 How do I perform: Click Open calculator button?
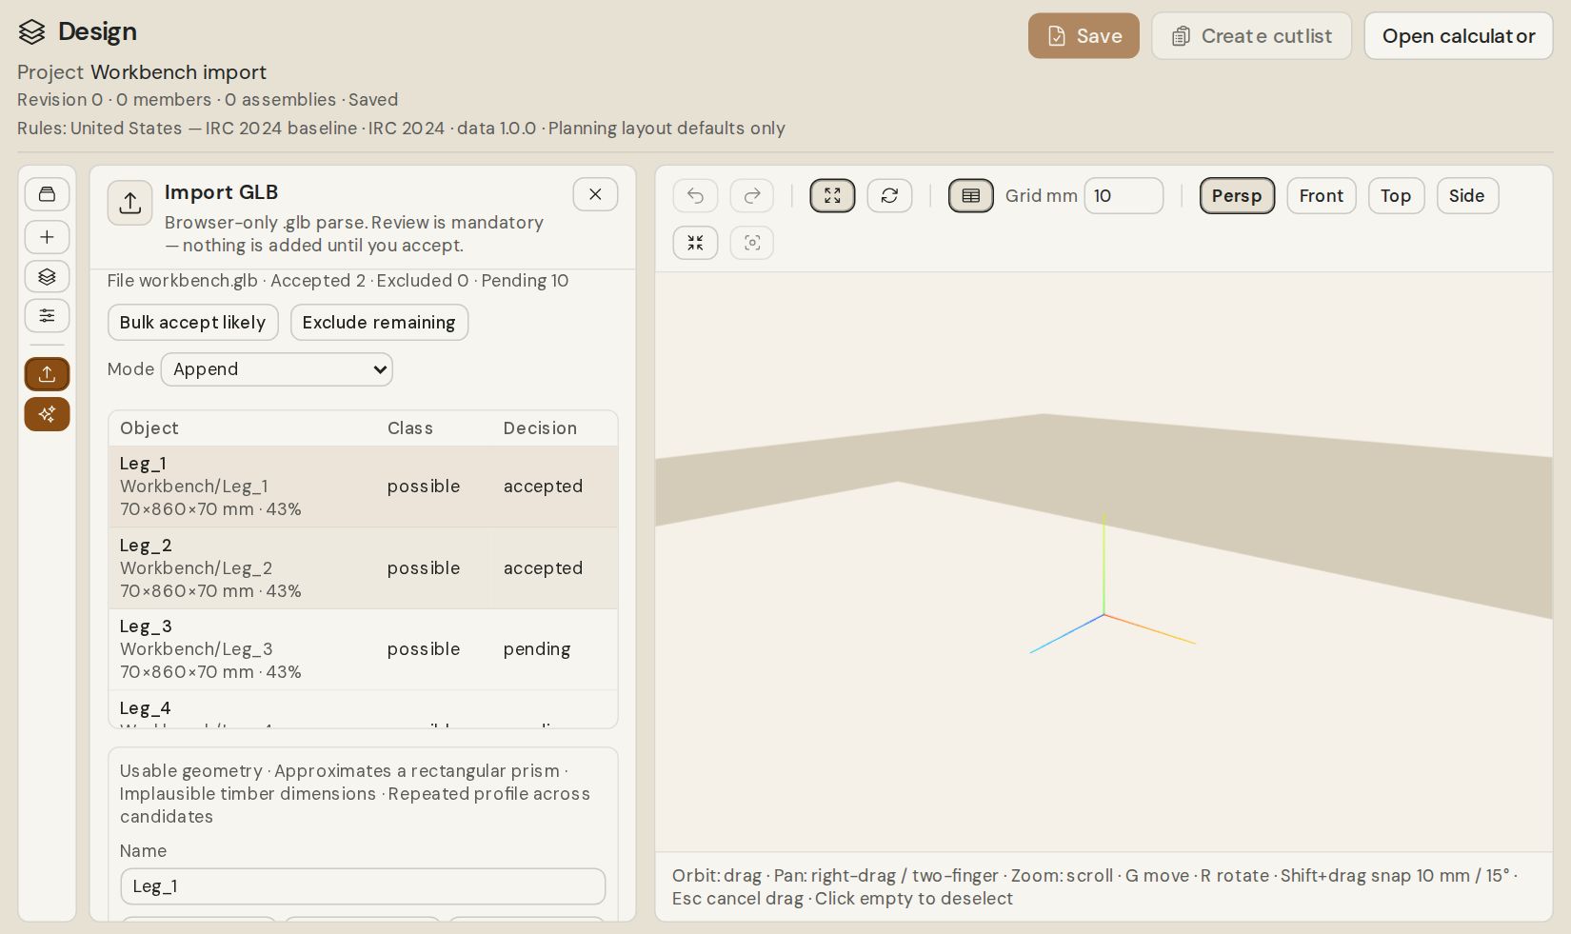click(1459, 36)
